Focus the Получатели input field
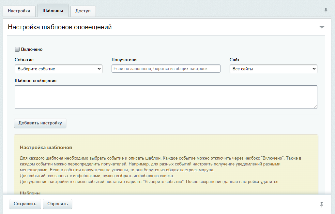Screen dimensions: 335x214 [166, 69]
